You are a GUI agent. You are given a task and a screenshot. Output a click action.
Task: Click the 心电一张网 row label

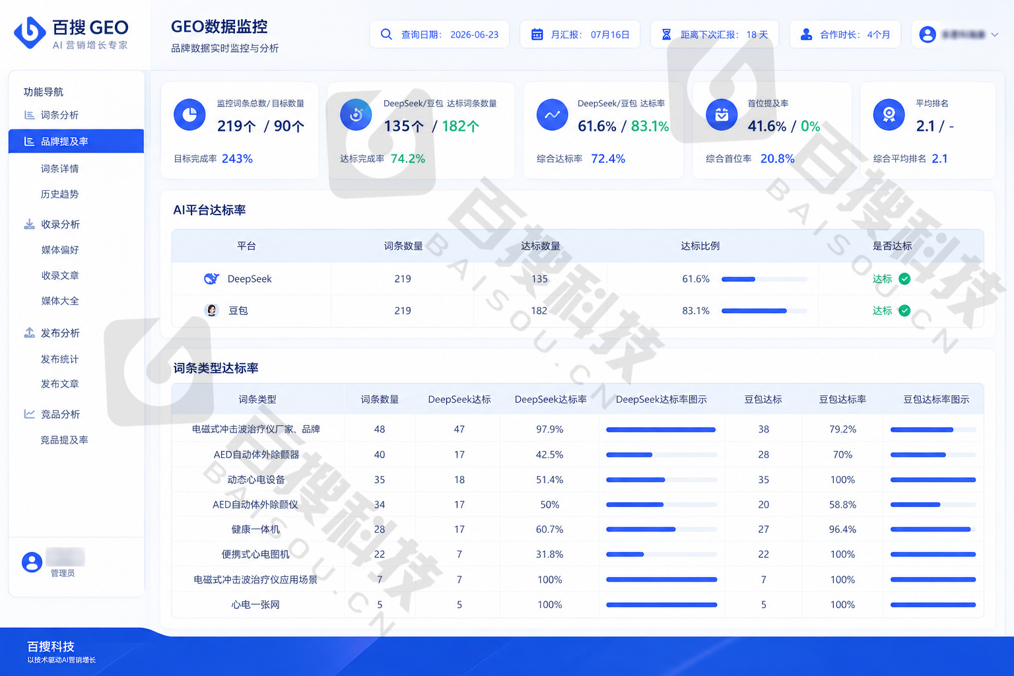tap(256, 605)
